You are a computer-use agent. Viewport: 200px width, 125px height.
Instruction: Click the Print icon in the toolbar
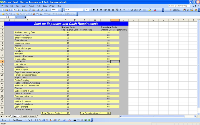point(22,10)
